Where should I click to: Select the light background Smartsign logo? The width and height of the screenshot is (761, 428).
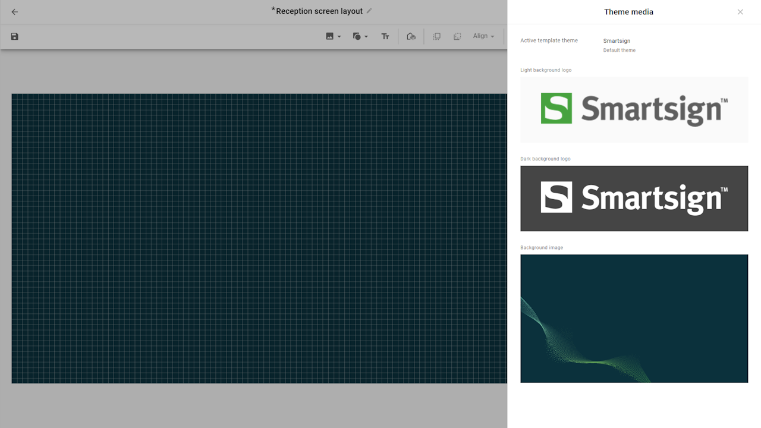634,109
